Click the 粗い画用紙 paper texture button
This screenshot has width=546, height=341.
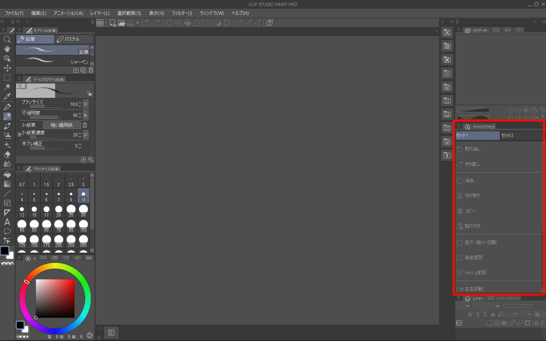click(x=62, y=125)
